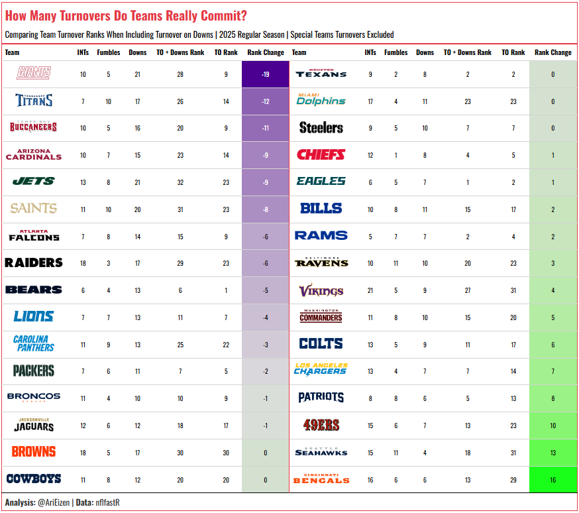The width and height of the screenshot is (579, 513).
Task: Click the Packers logo
Action: [34, 370]
